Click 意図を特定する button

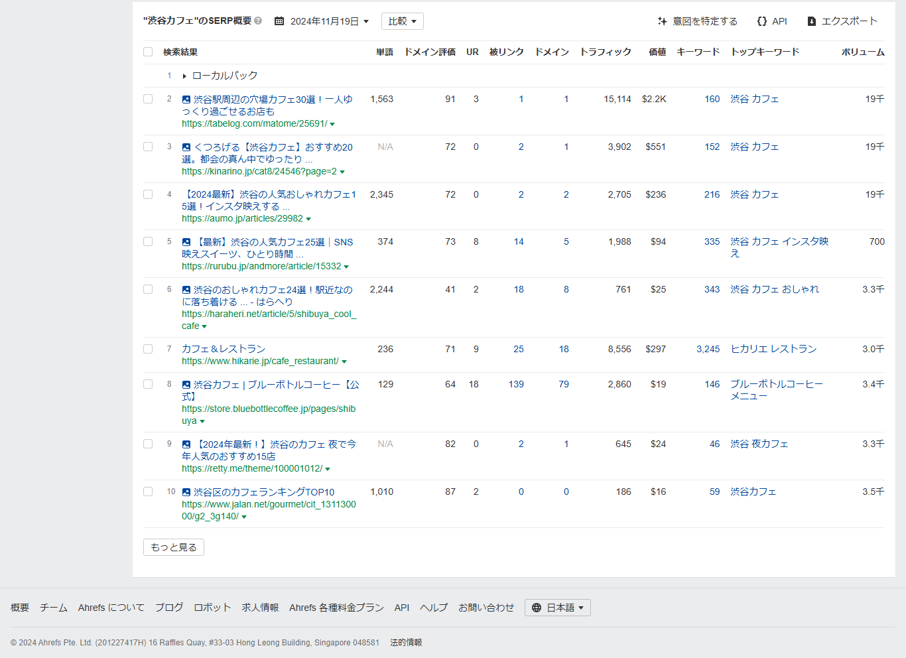click(698, 21)
